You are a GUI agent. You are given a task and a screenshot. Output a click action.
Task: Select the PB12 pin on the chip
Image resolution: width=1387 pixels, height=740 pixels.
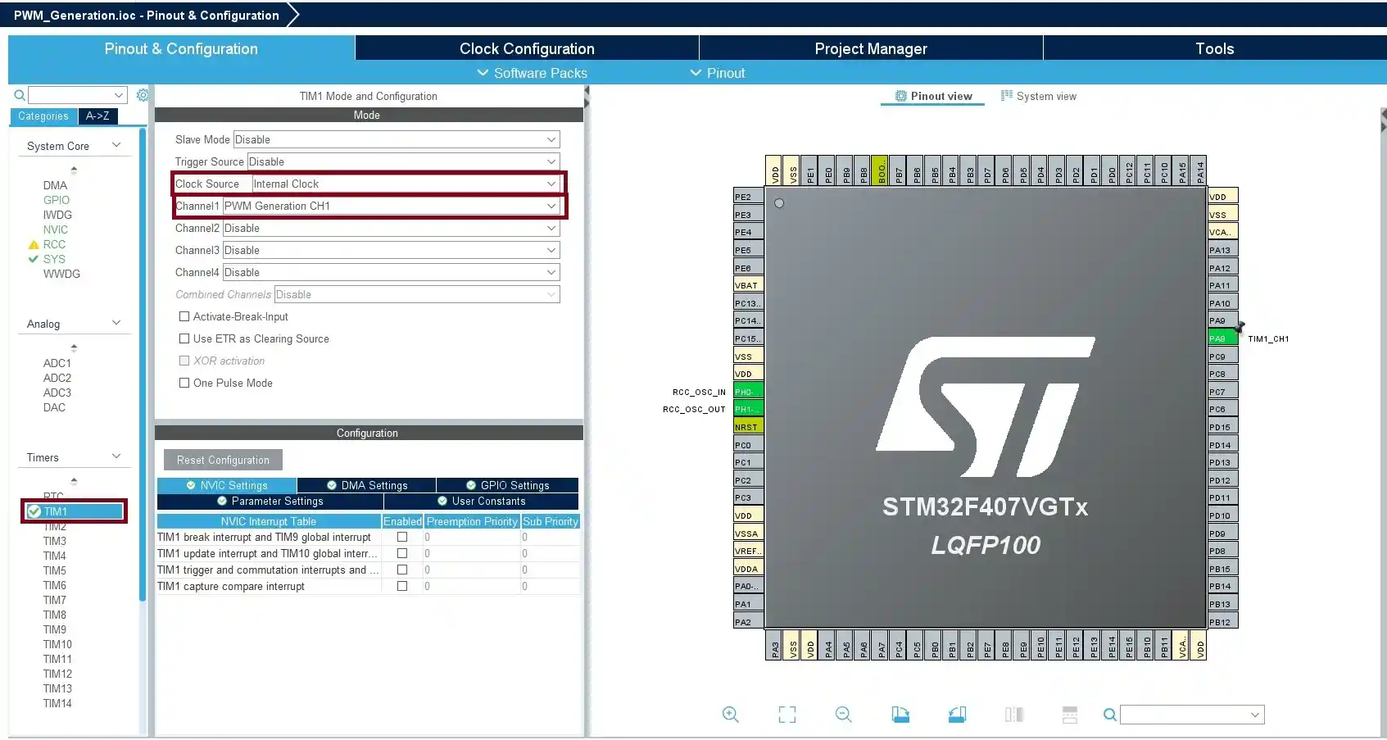[1222, 622]
